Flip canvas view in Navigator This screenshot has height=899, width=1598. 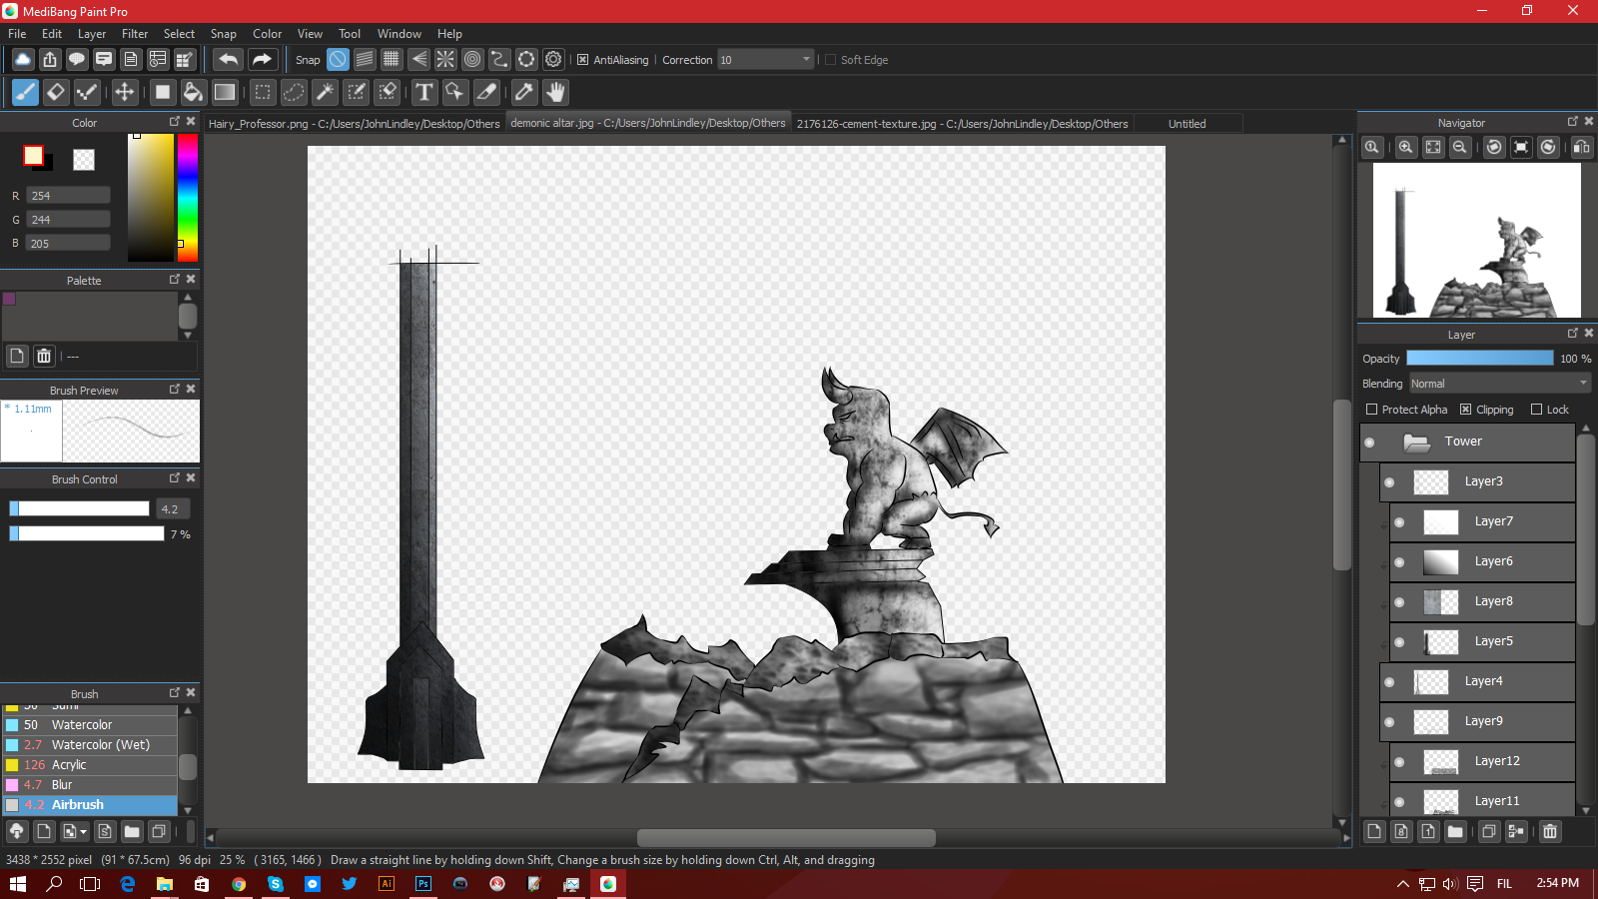tap(1582, 147)
